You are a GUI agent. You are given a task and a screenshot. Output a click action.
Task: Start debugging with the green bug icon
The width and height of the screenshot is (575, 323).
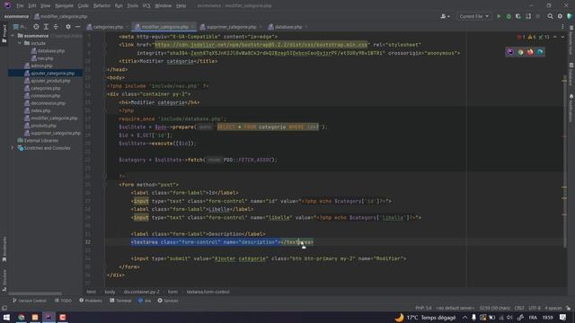(509, 16)
